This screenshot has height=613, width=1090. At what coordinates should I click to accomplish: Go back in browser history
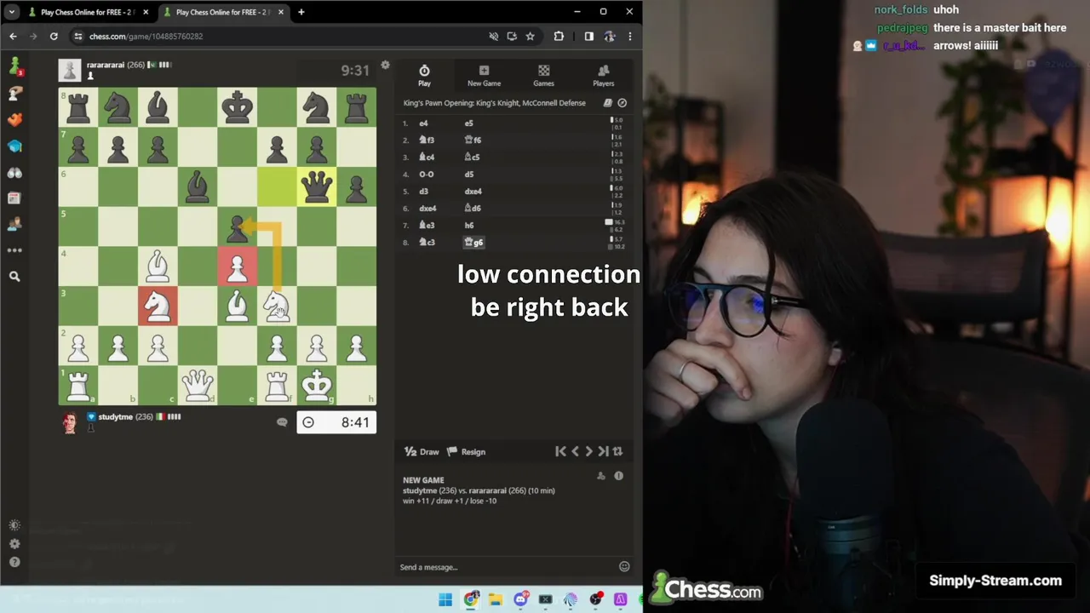pos(13,36)
